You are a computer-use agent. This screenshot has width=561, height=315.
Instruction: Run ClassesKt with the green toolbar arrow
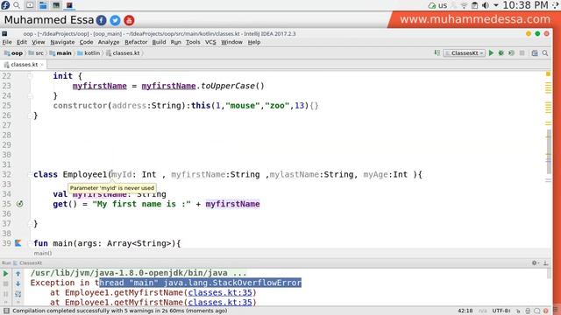[x=491, y=52]
